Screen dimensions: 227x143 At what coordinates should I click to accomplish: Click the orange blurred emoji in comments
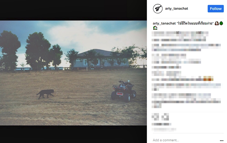click(x=208, y=78)
